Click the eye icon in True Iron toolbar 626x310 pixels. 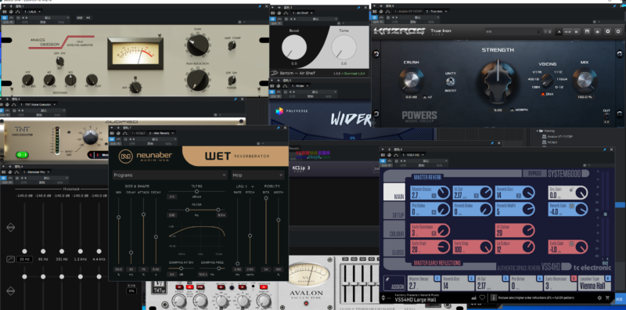point(597,31)
